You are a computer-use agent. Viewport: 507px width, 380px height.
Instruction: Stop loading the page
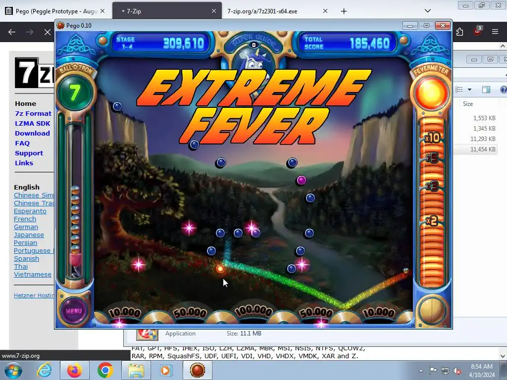pos(47,32)
